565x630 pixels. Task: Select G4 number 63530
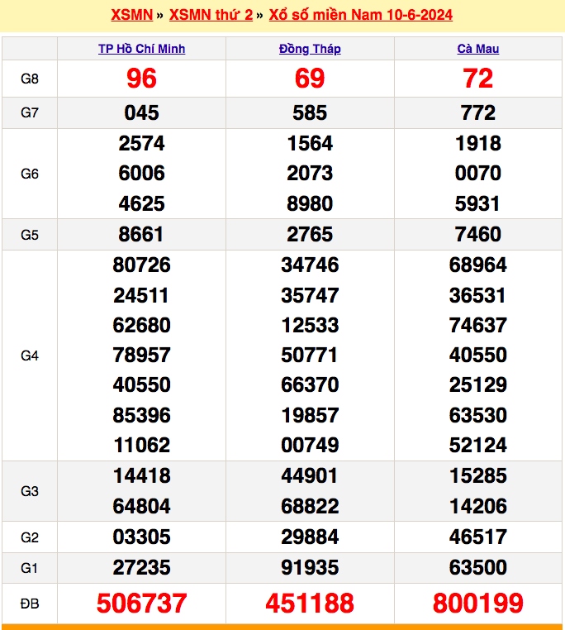[478, 415]
